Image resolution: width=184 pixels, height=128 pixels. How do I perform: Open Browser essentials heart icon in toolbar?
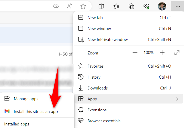(x=146, y=6)
